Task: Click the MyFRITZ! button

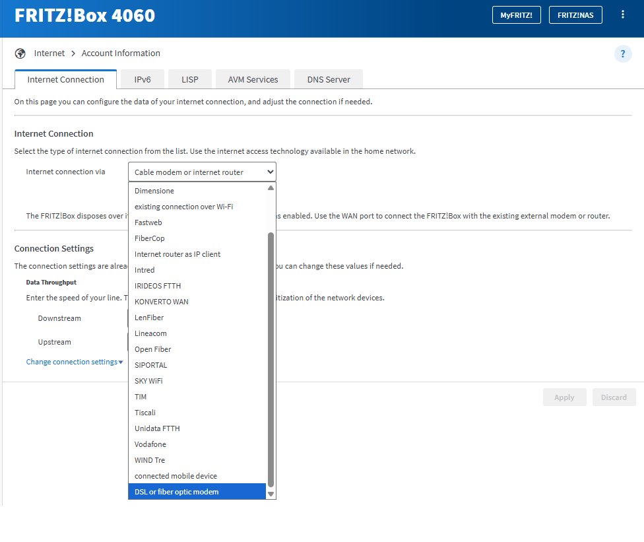Action: tap(516, 15)
